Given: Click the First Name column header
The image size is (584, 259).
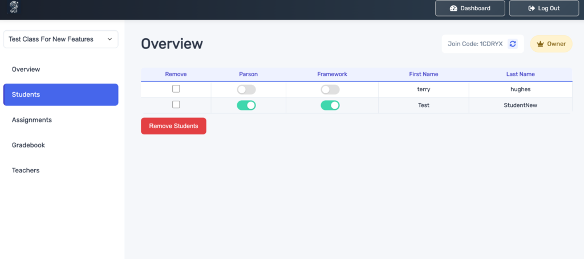Looking at the screenshot, I should click(x=423, y=74).
